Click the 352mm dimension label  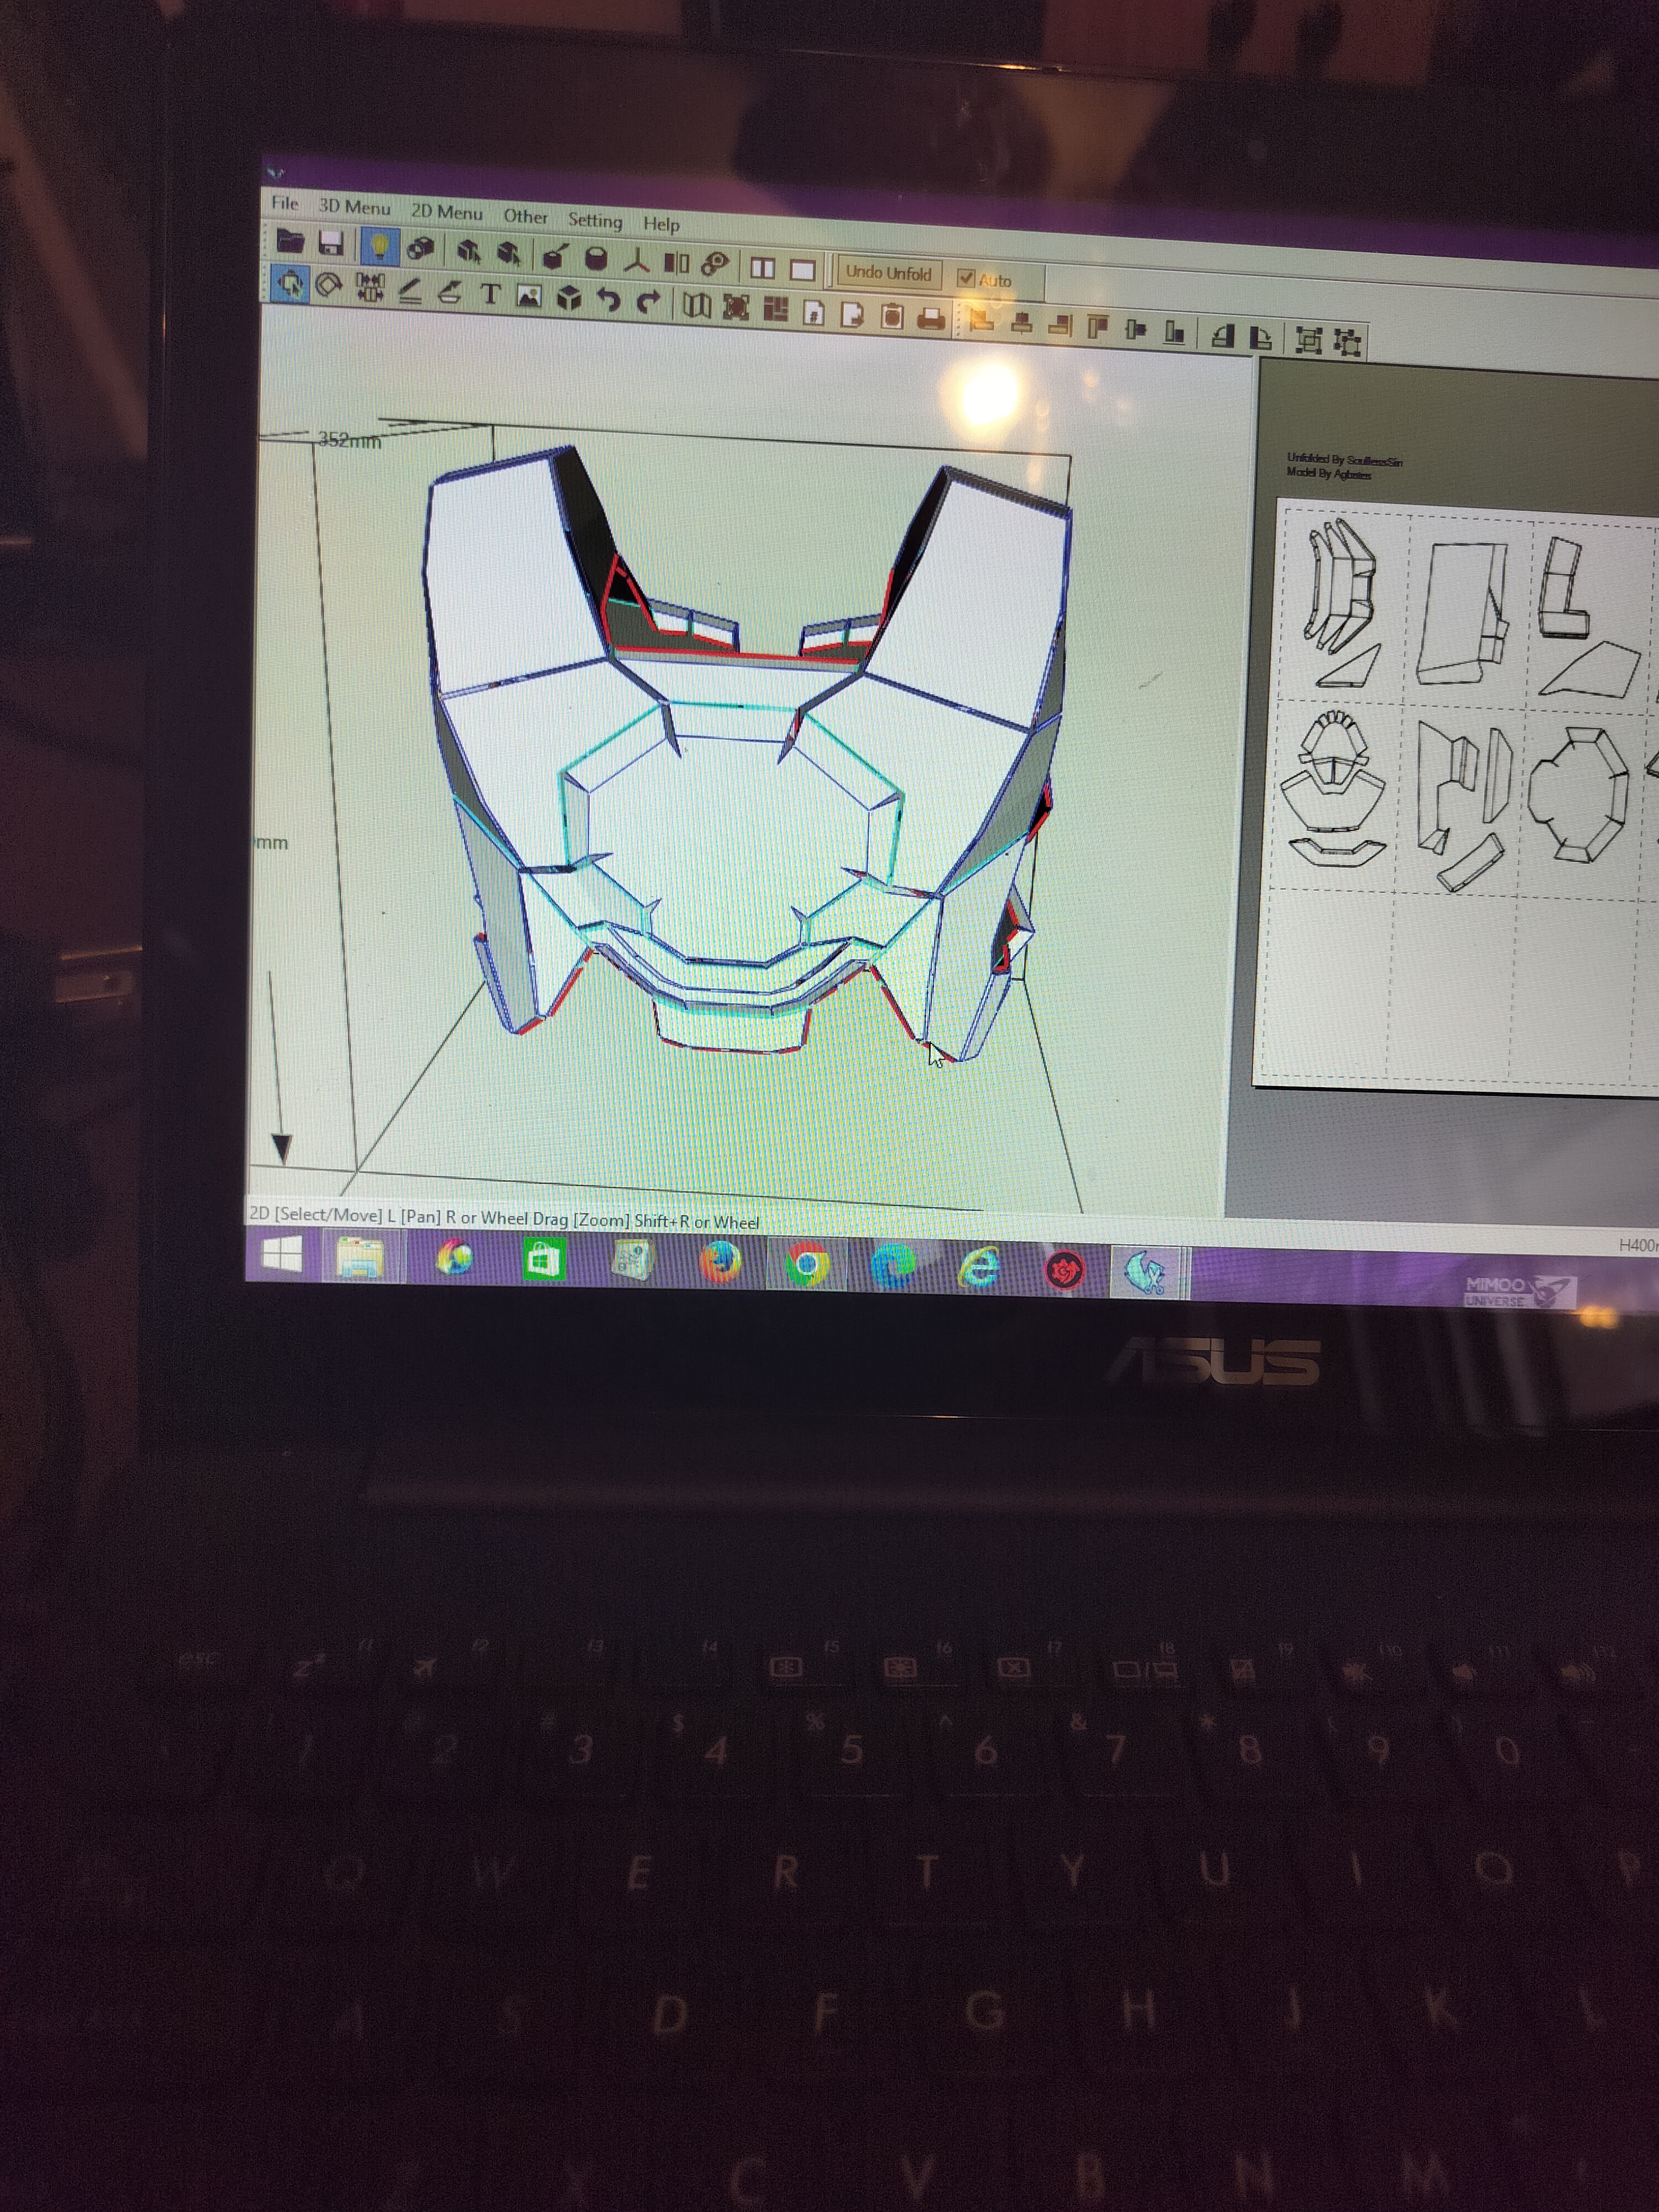[350, 440]
